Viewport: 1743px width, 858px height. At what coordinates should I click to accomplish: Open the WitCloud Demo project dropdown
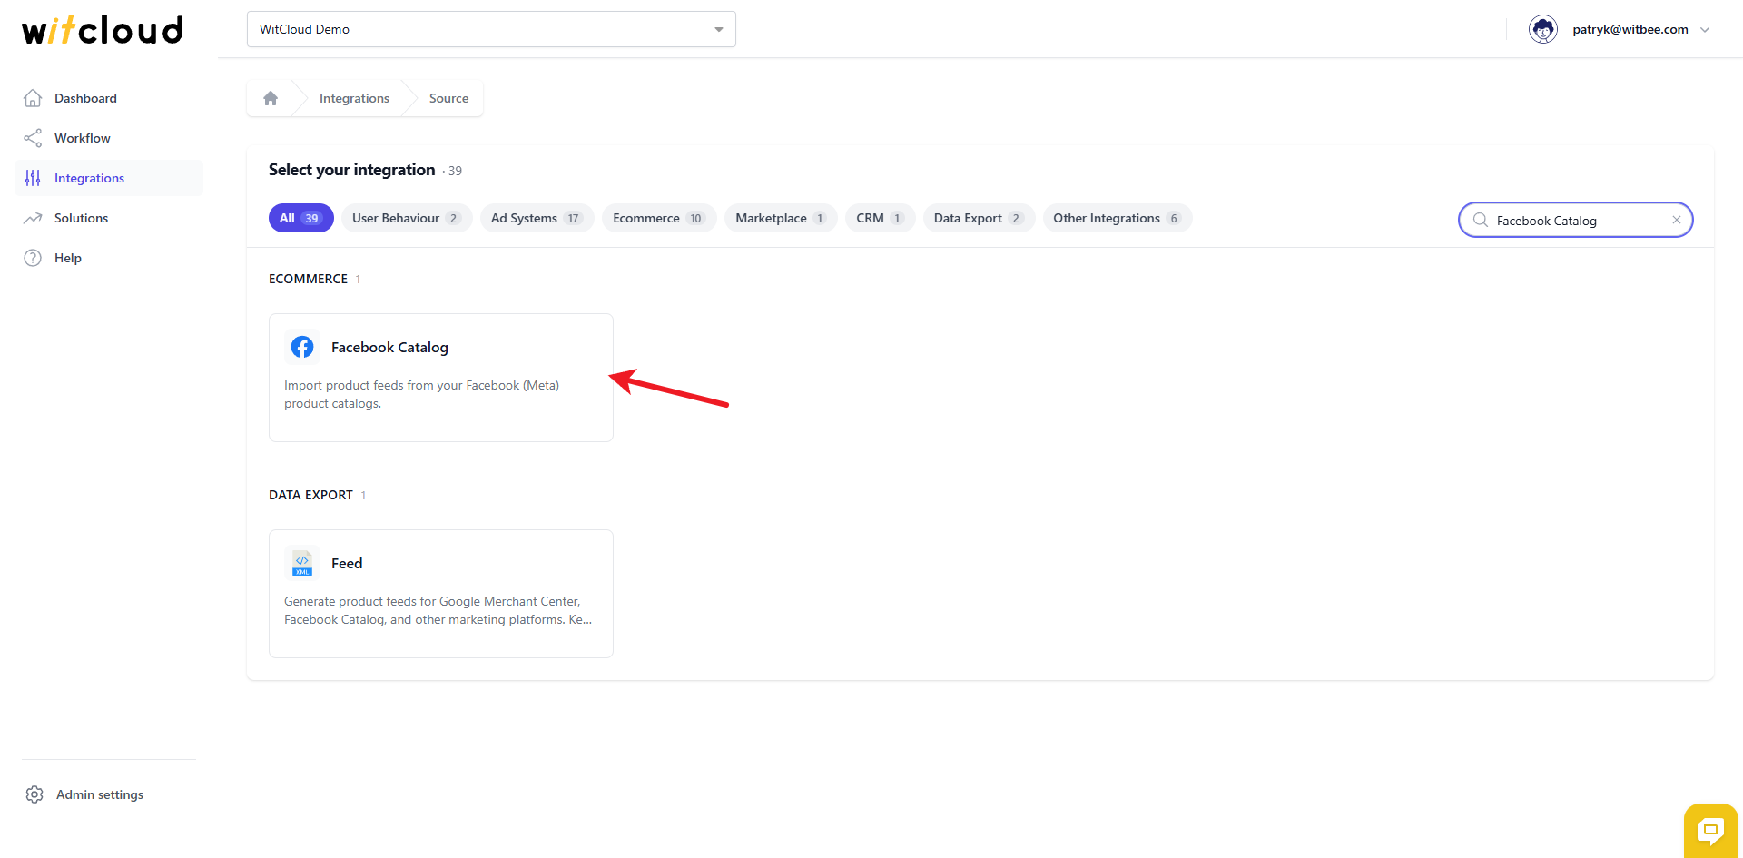491,29
